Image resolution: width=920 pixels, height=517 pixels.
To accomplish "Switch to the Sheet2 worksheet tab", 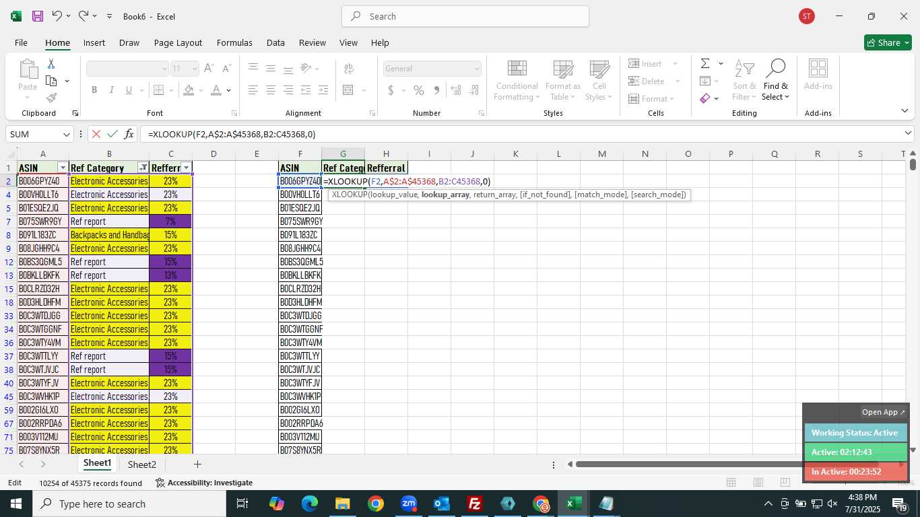I will (142, 464).
